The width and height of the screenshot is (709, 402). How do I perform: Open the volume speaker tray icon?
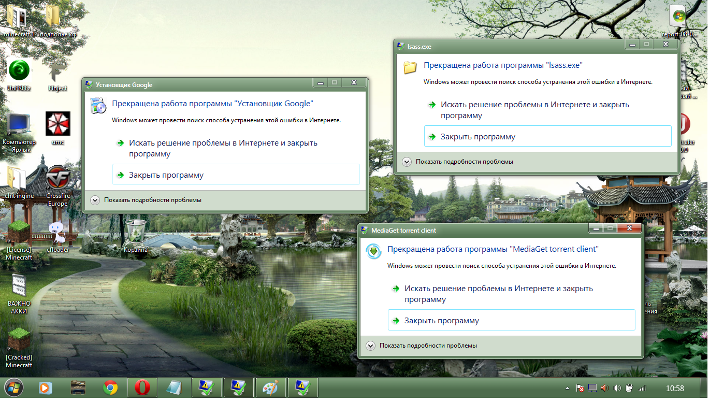[617, 388]
